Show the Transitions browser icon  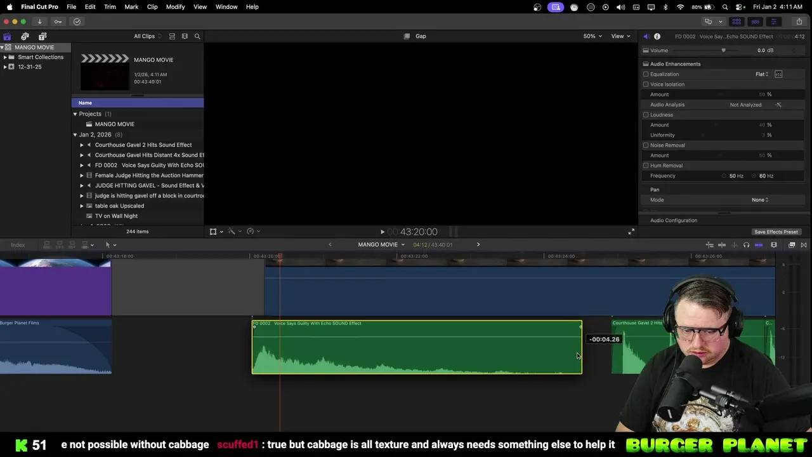pos(804,245)
